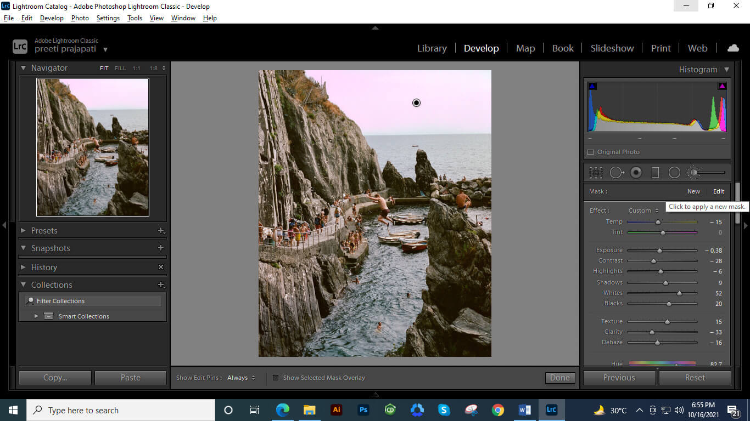Image resolution: width=750 pixels, height=421 pixels.
Task: Click the image thumbnail in the Navigator
Action: 92,146
